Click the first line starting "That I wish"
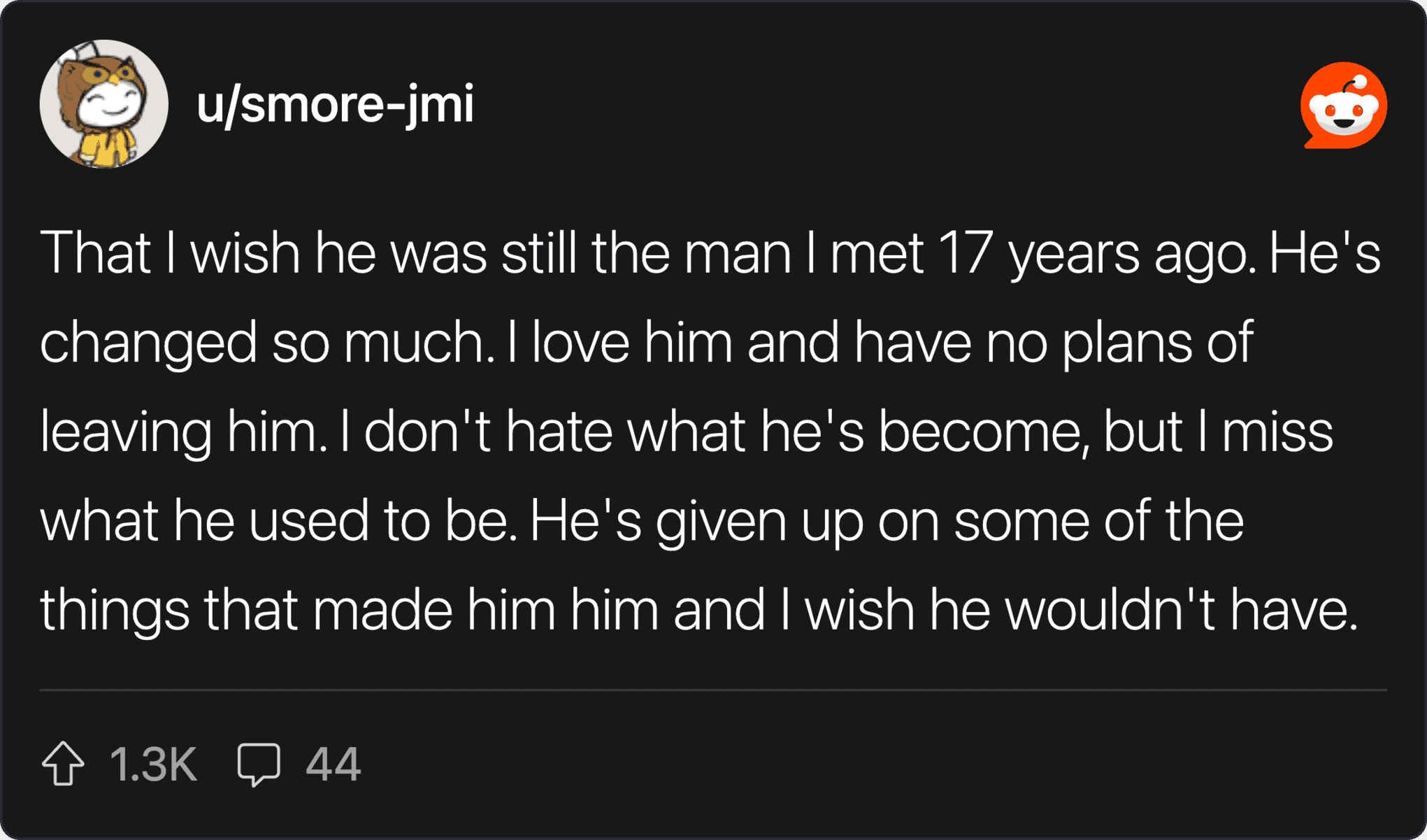The height and width of the screenshot is (840, 1427). [710, 252]
